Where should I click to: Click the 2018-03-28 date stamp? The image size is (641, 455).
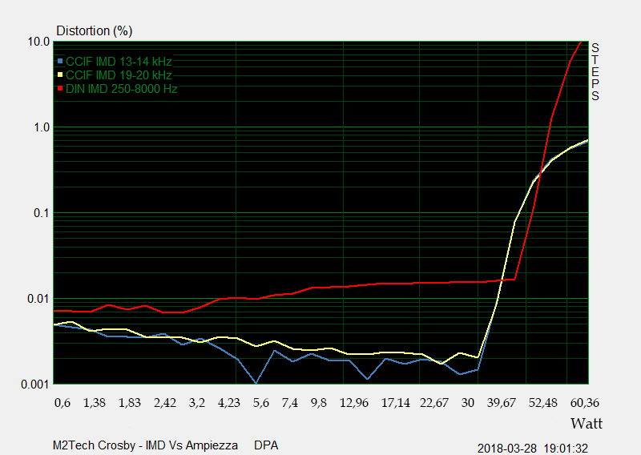pos(507,449)
